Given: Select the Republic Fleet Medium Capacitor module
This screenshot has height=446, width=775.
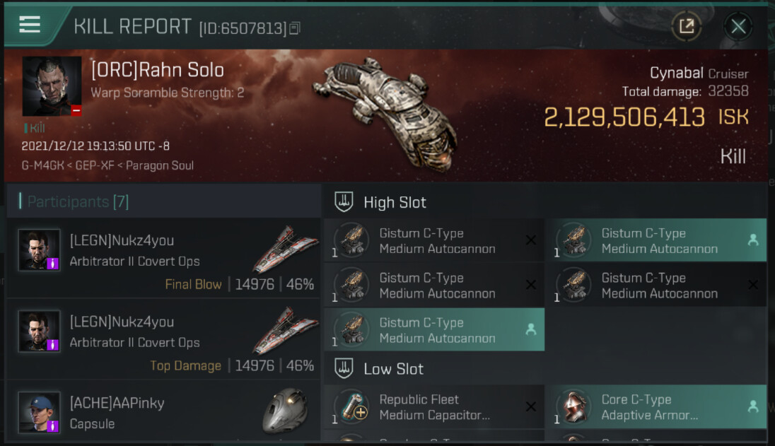Looking at the screenshot, I should point(434,407).
